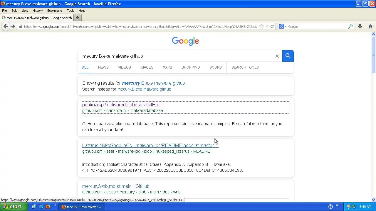This screenshot has height=211, width=376.
Task: Open the Windows Start menu
Action: click(14, 207)
